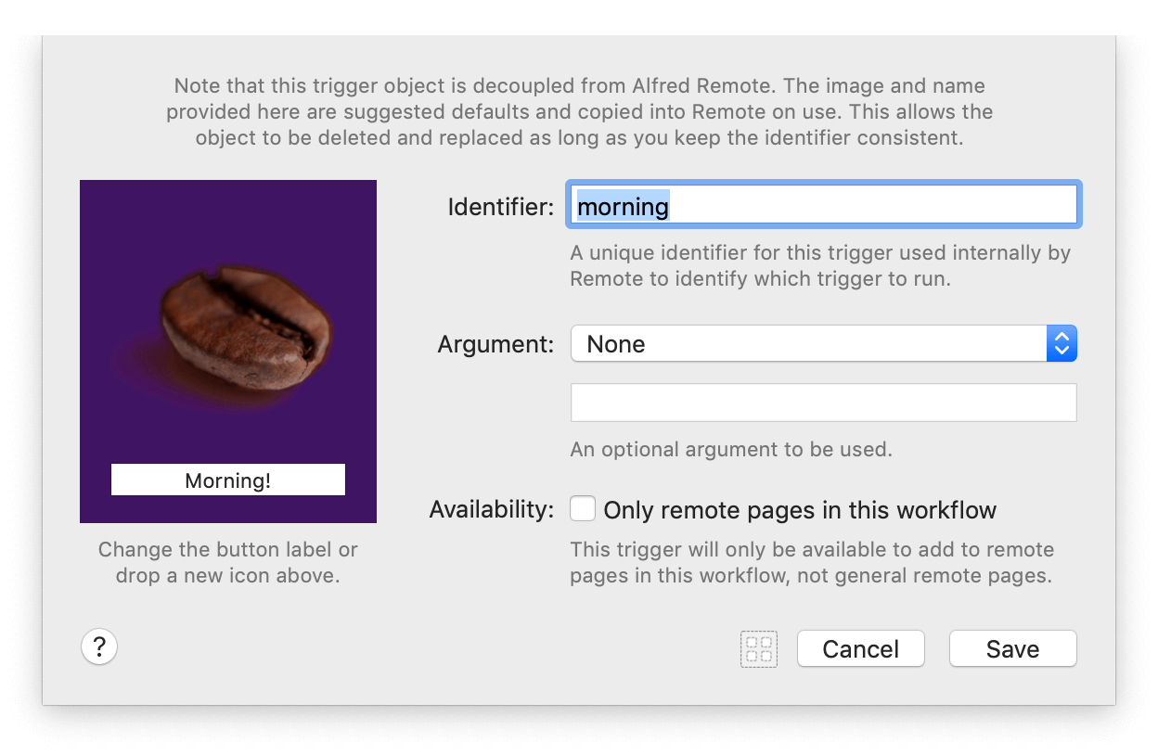Screen dimensions: 1158x755
Task: Click Cancel to dismiss the dialog
Action: (860, 648)
